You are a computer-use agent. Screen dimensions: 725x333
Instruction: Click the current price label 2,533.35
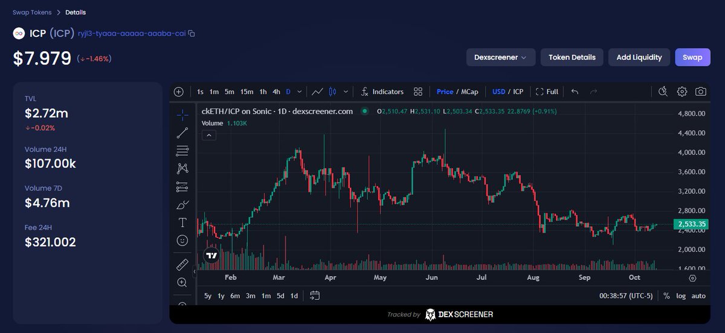pyautogui.click(x=691, y=224)
